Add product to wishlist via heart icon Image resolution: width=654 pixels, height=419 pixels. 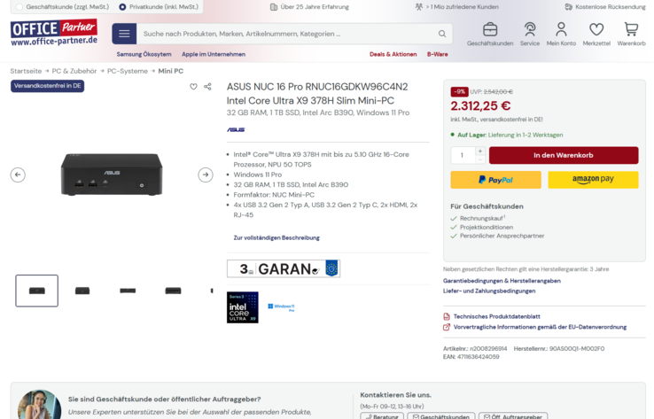193,87
